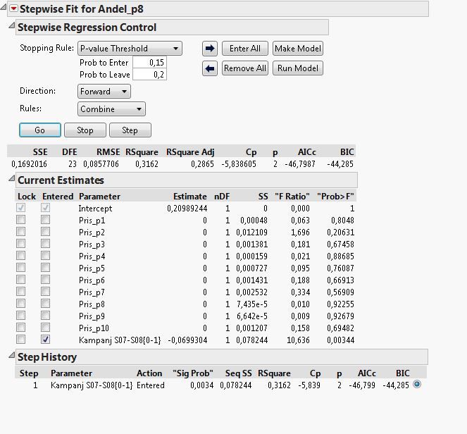Click the right arrow step-forward button
The width and height of the screenshot is (467, 434).
[x=210, y=48]
